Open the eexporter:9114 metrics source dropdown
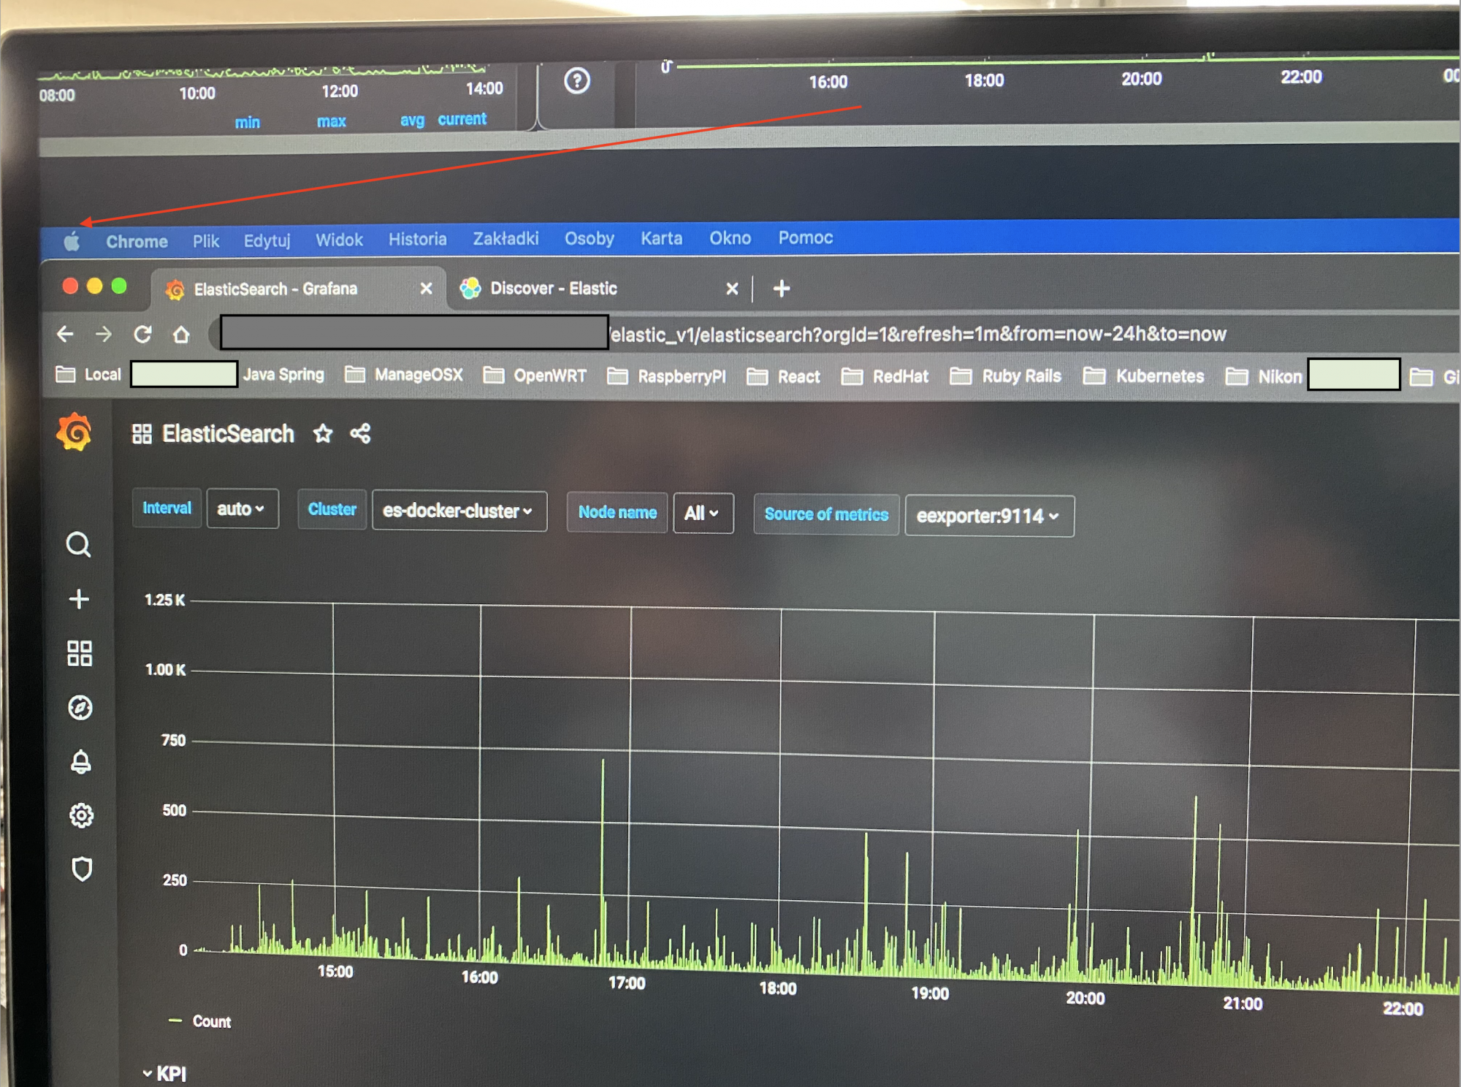The width and height of the screenshot is (1461, 1087). (x=989, y=516)
